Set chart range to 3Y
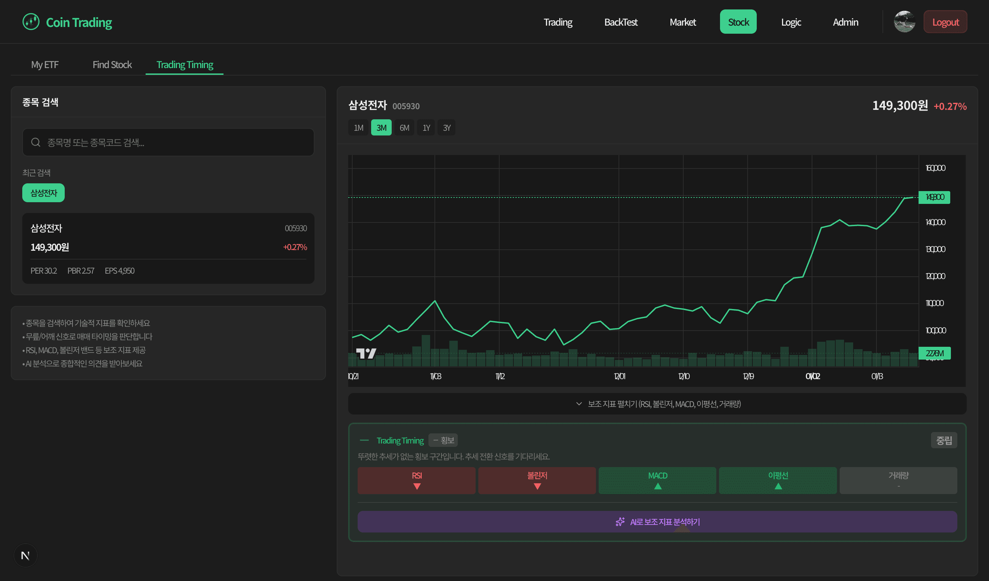Viewport: 989px width, 581px height. [x=447, y=127]
